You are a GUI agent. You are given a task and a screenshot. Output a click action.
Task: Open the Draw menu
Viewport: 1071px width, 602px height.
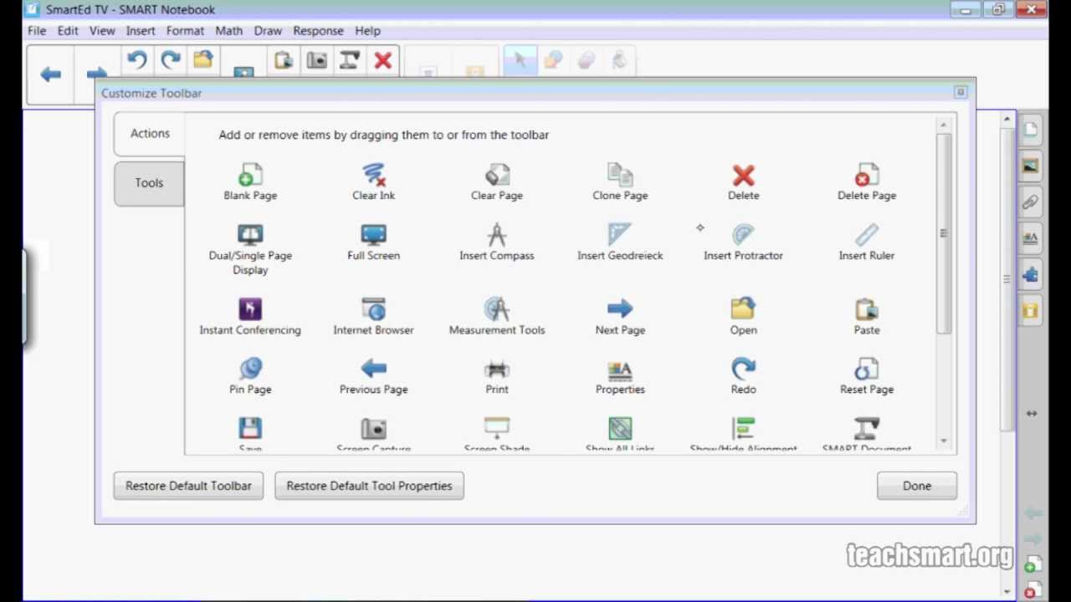[x=268, y=31]
